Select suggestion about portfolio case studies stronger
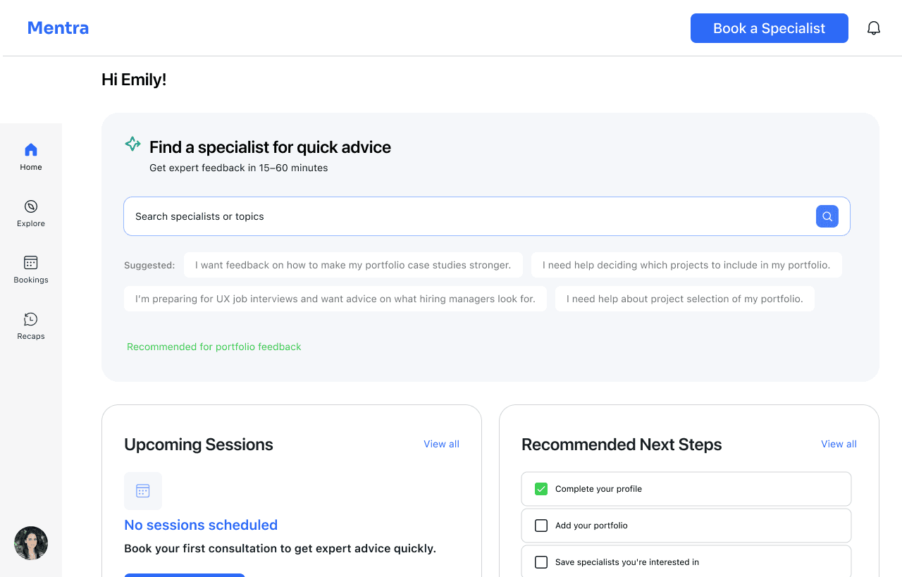902x577 pixels. (353, 265)
